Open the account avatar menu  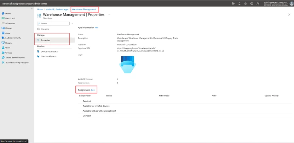point(291,4)
